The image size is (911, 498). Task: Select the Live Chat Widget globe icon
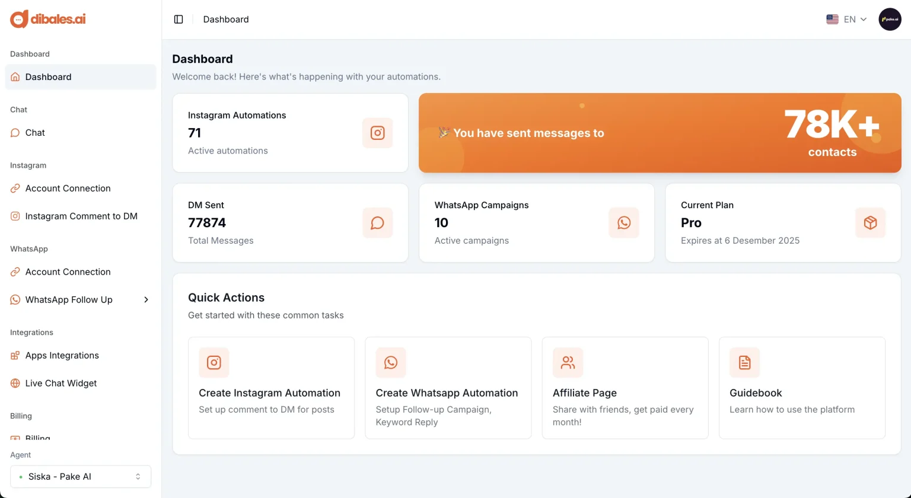15,383
